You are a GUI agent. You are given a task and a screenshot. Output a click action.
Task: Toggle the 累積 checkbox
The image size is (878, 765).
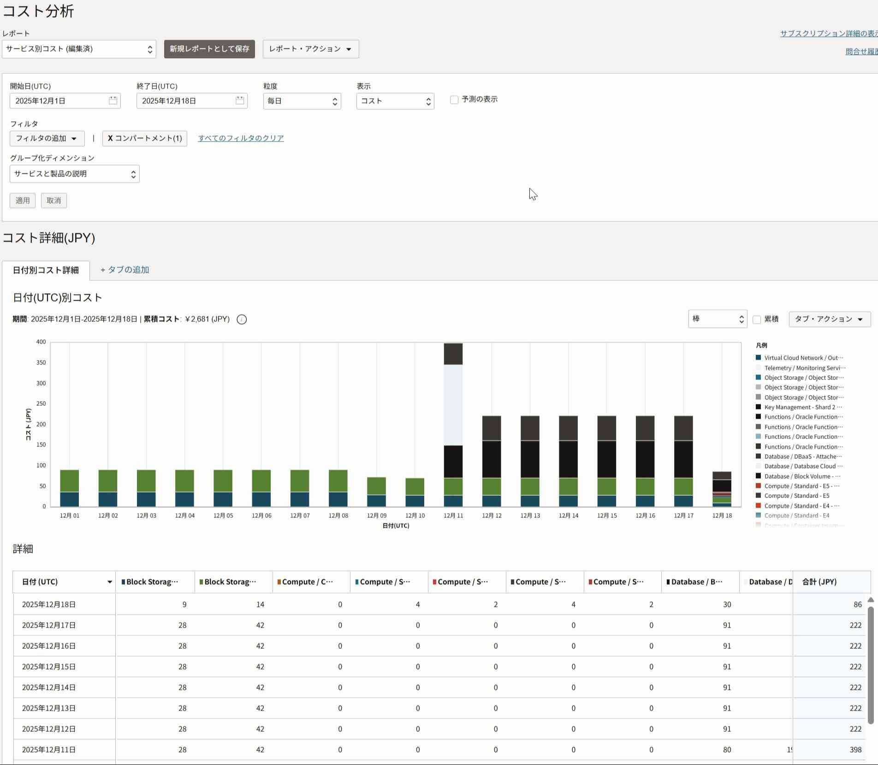757,320
